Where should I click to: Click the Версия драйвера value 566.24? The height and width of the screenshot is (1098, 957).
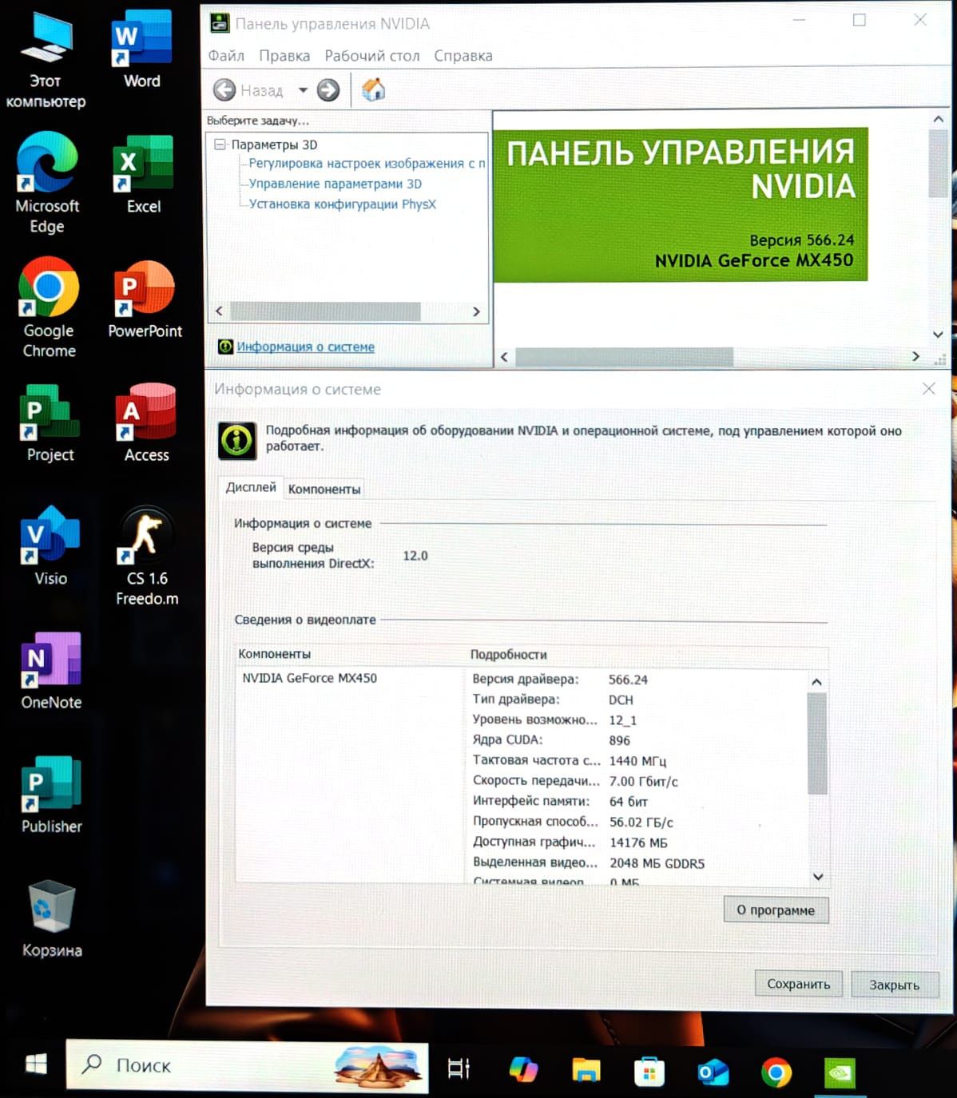pyautogui.click(x=628, y=680)
